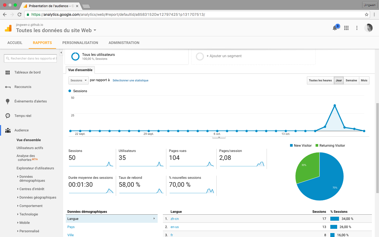Viewport: 379px width, 237px height.
Task: Collapse the sidebar with the arrow handle
Action: 61,53
